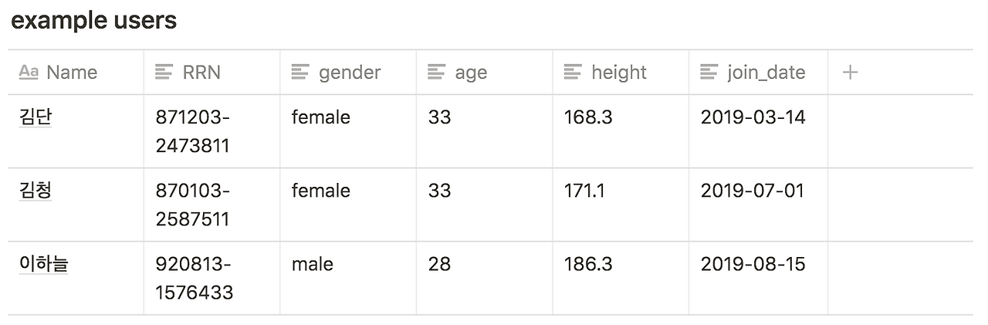988x325 pixels.
Task: Click the text-type icon beside RRN
Action: click(x=164, y=73)
